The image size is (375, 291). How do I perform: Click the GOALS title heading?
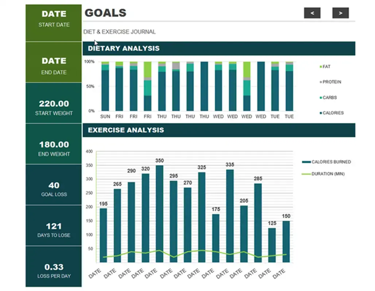[106, 13]
